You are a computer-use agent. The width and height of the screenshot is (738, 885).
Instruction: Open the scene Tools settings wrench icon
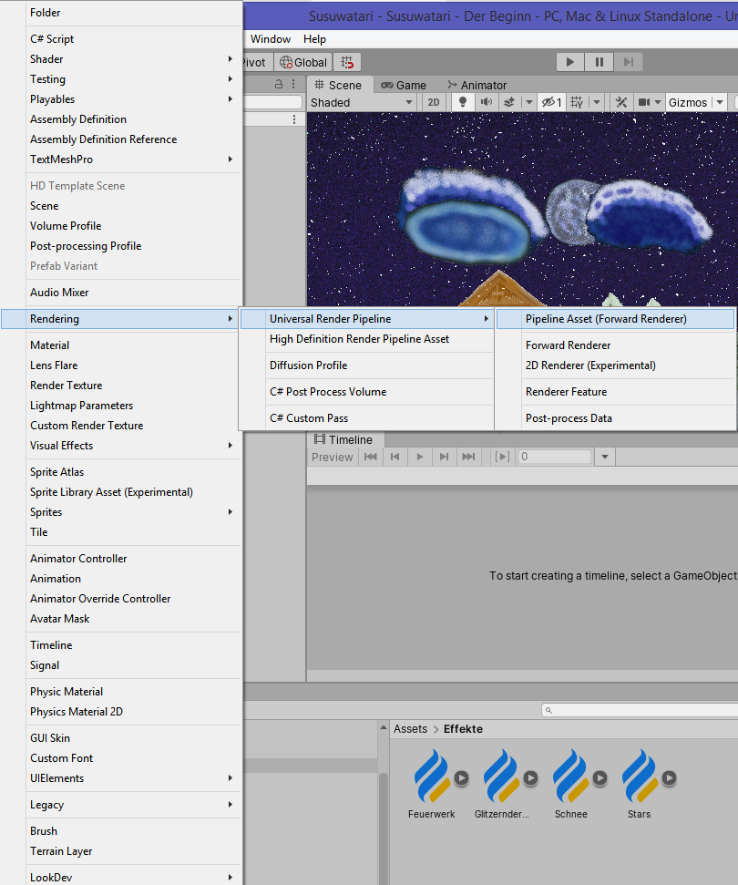click(x=621, y=102)
